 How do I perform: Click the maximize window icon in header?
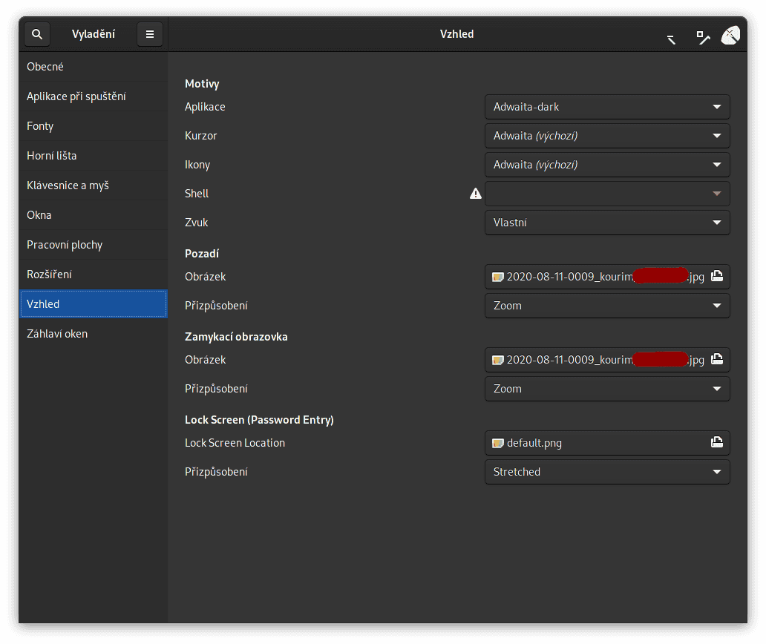click(702, 36)
